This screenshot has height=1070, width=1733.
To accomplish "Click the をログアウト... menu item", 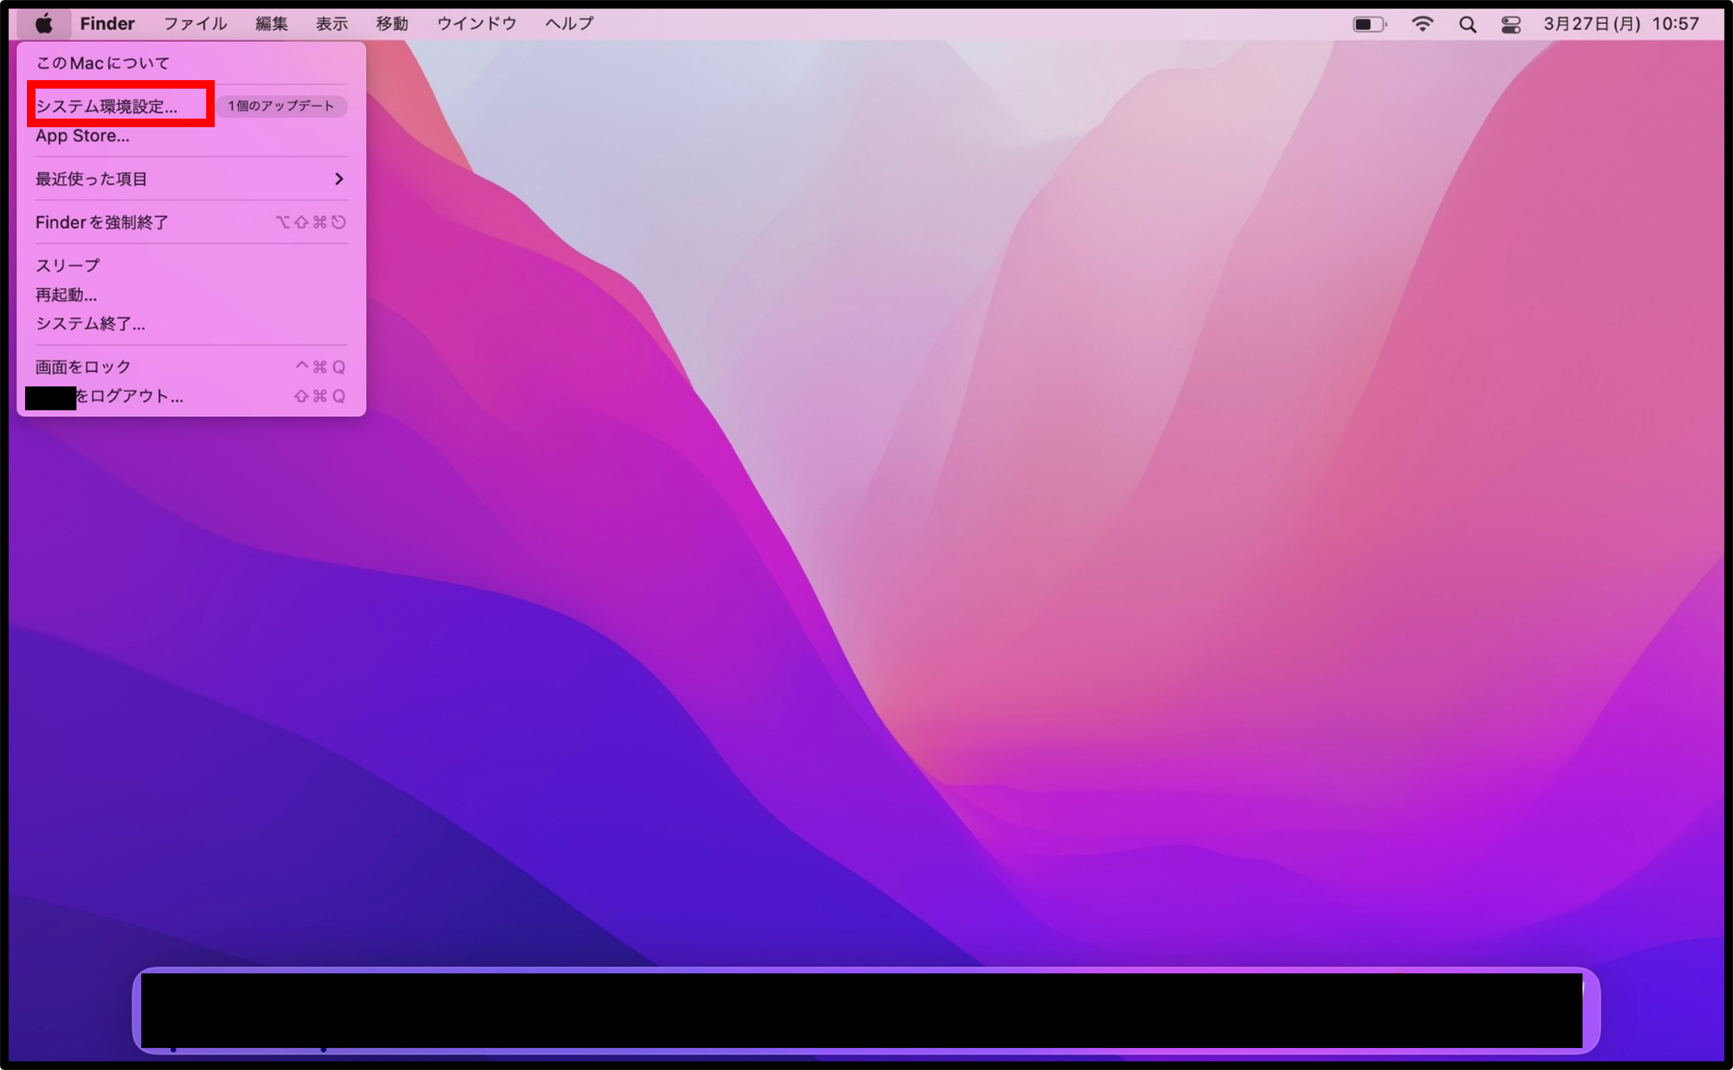I will [x=129, y=396].
